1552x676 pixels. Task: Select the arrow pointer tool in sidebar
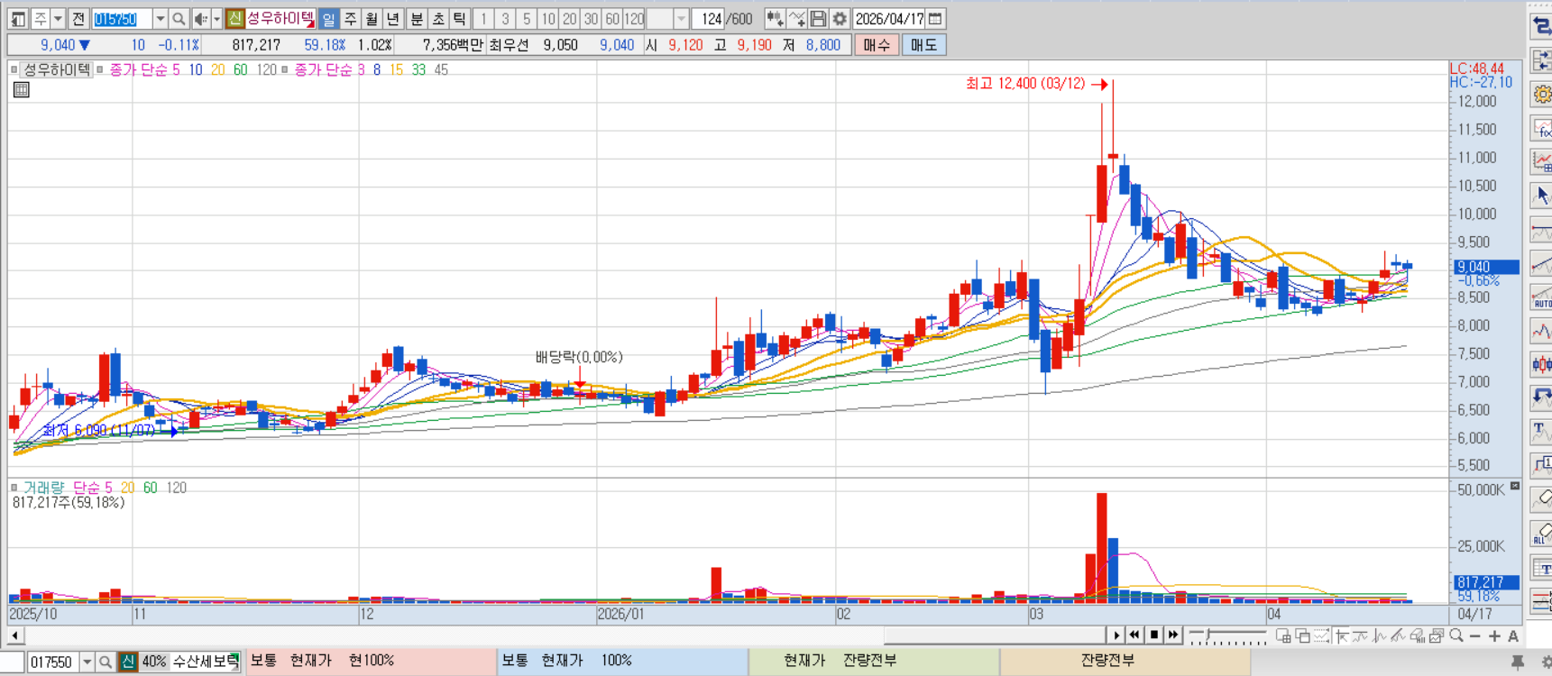click(x=1541, y=196)
